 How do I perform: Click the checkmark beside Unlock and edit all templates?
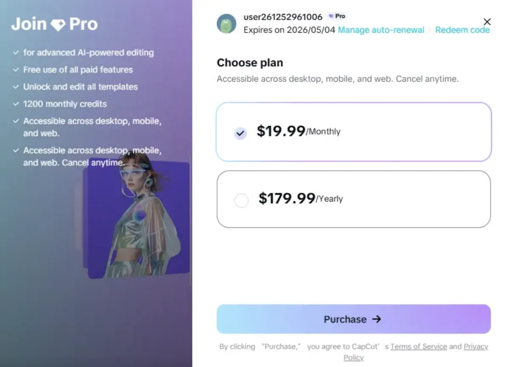coord(16,87)
